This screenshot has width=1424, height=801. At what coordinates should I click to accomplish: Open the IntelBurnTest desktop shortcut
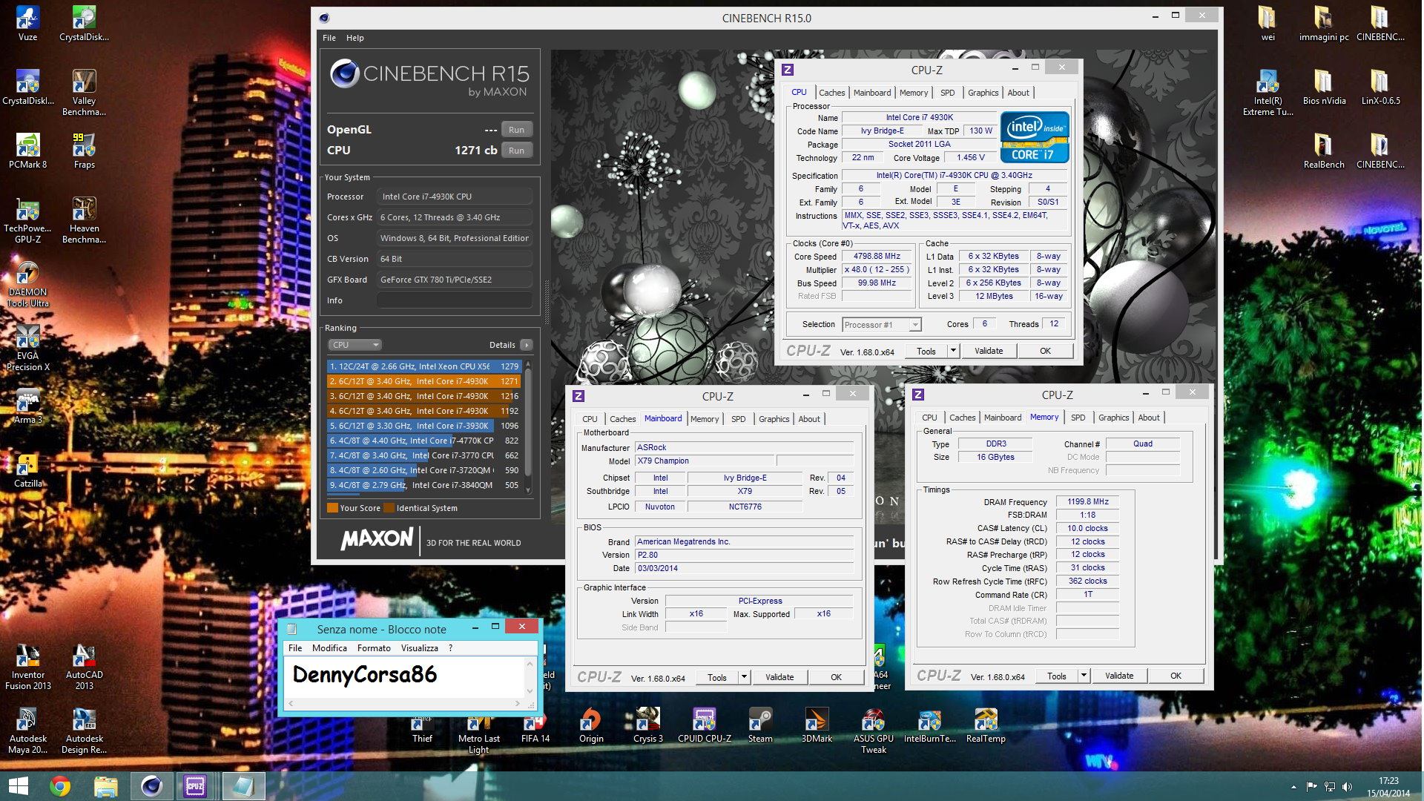click(929, 725)
